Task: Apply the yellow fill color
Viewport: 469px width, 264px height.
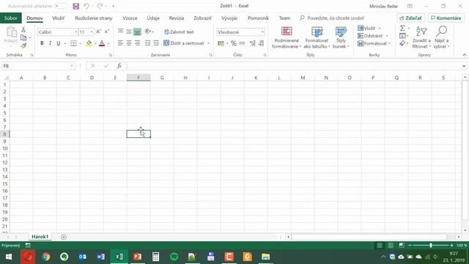Action: [89, 43]
